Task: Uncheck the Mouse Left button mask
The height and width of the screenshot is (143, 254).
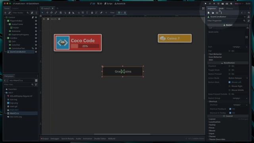Action: click(x=229, y=82)
